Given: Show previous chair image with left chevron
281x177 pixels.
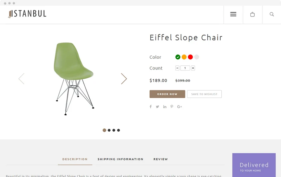Looking at the screenshot, I should click(x=21, y=79).
